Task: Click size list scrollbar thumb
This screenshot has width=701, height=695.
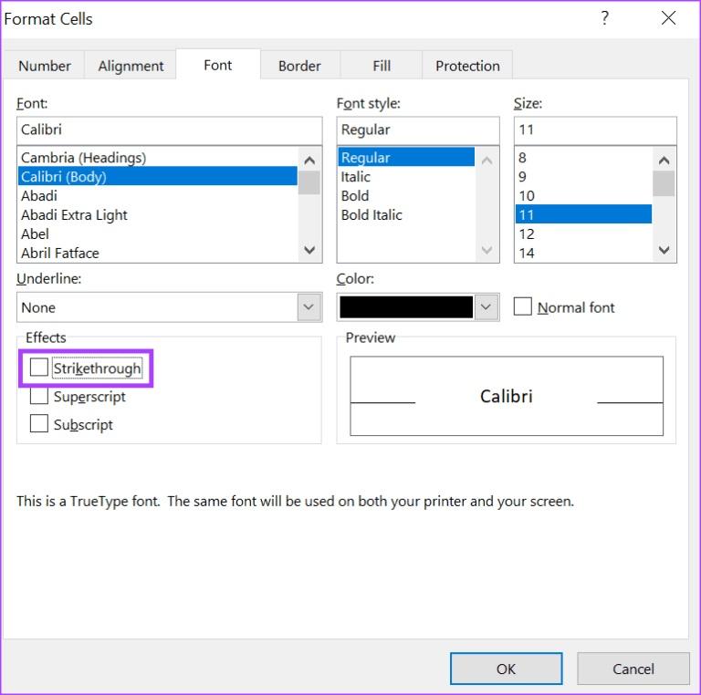Action: (x=664, y=183)
